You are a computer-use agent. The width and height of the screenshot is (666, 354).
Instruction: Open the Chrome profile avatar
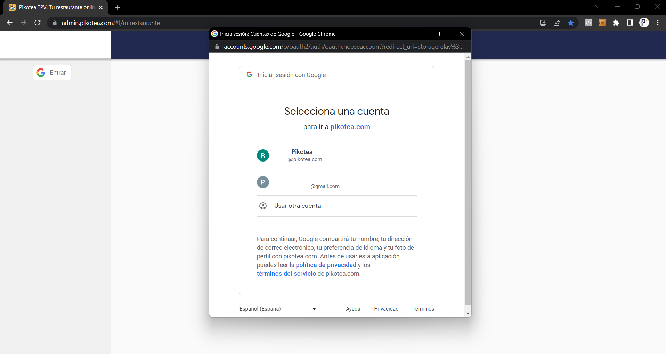(644, 23)
